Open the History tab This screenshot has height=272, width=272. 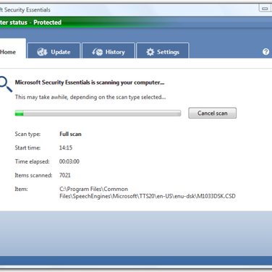(x=109, y=51)
